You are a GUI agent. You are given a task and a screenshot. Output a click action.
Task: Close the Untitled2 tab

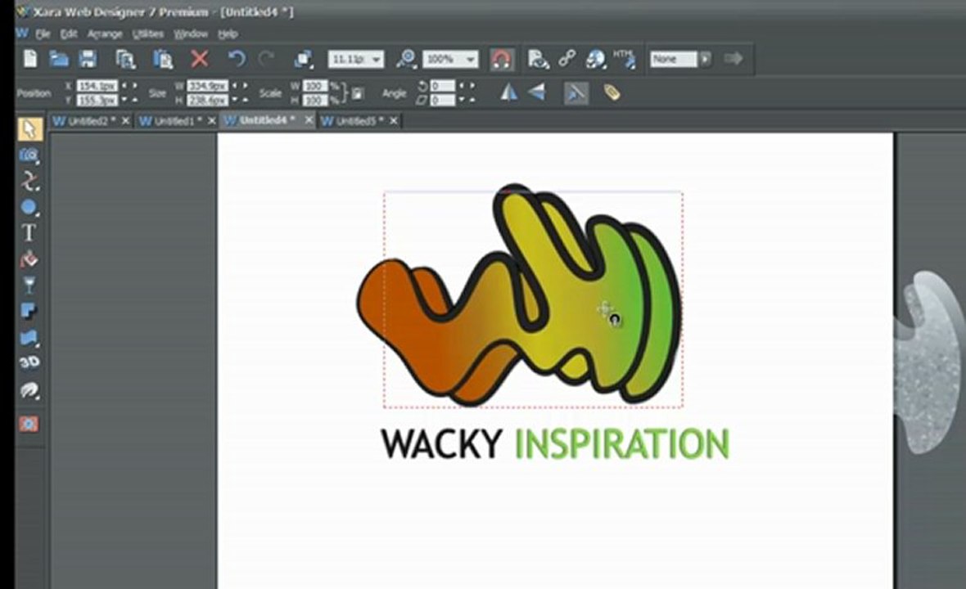click(x=126, y=120)
